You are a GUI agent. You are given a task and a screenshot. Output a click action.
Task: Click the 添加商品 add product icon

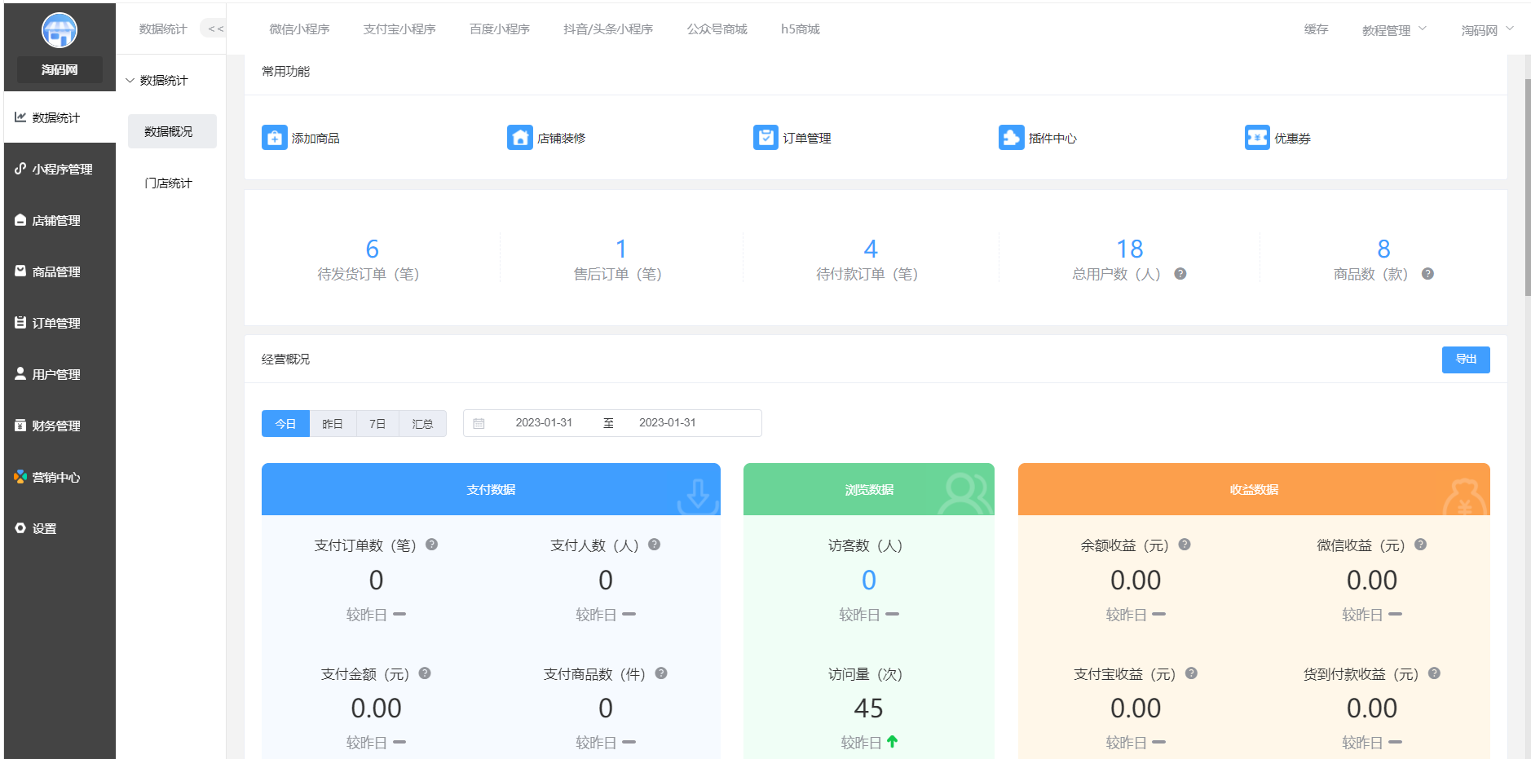tap(274, 138)
